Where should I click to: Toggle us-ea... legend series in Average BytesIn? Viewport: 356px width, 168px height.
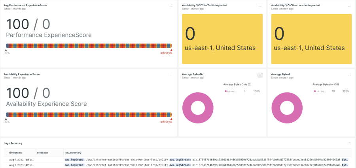pyautogui.click(x=321, y=91)
